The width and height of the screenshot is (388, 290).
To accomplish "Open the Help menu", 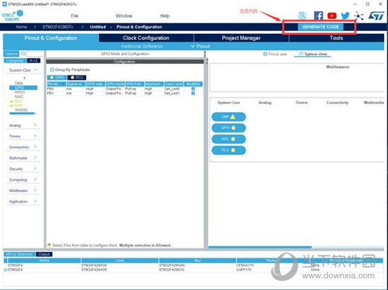I will click(x=164, y=15).
